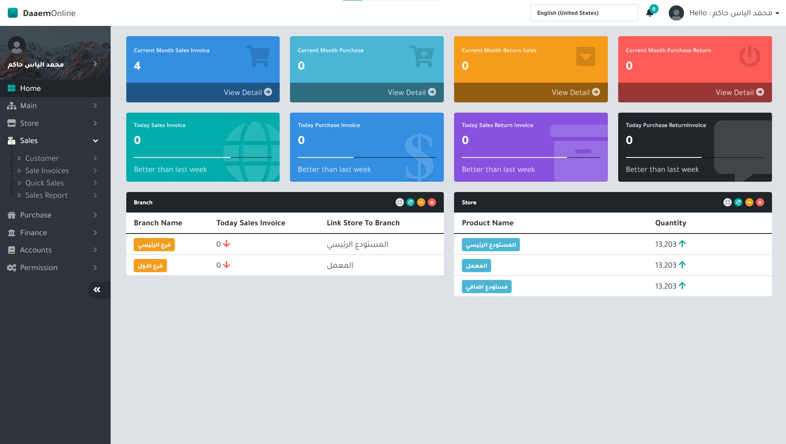This screenshot has height=444, width=786.
Task: Click the Today Sales Invoice progress bar
Action: click(x=202, y=157)
